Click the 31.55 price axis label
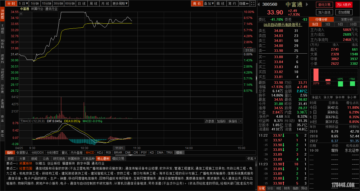360x191 pixels. tap(249, 50)
